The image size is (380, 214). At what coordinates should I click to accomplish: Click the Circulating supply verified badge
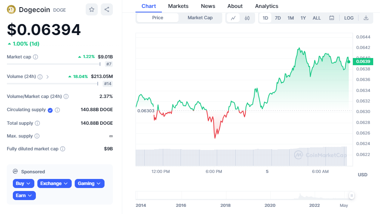[x=50, y=110]
